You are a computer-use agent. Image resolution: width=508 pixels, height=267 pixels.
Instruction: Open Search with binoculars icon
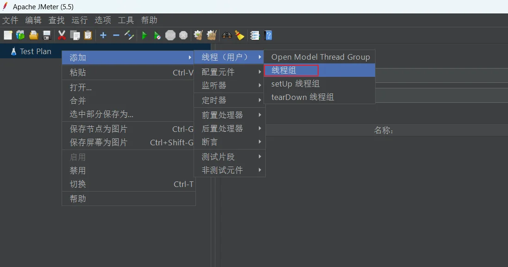point(227,35)
